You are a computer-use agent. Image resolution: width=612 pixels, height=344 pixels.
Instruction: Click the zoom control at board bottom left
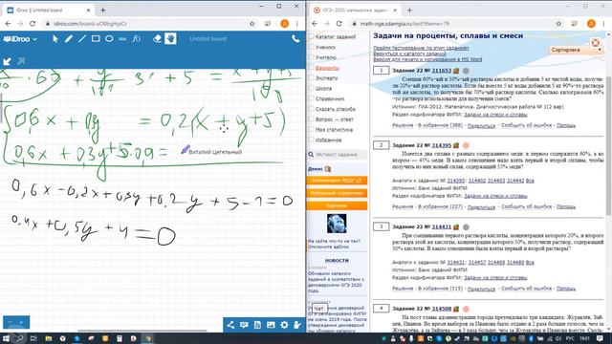(x=16, y=322)
